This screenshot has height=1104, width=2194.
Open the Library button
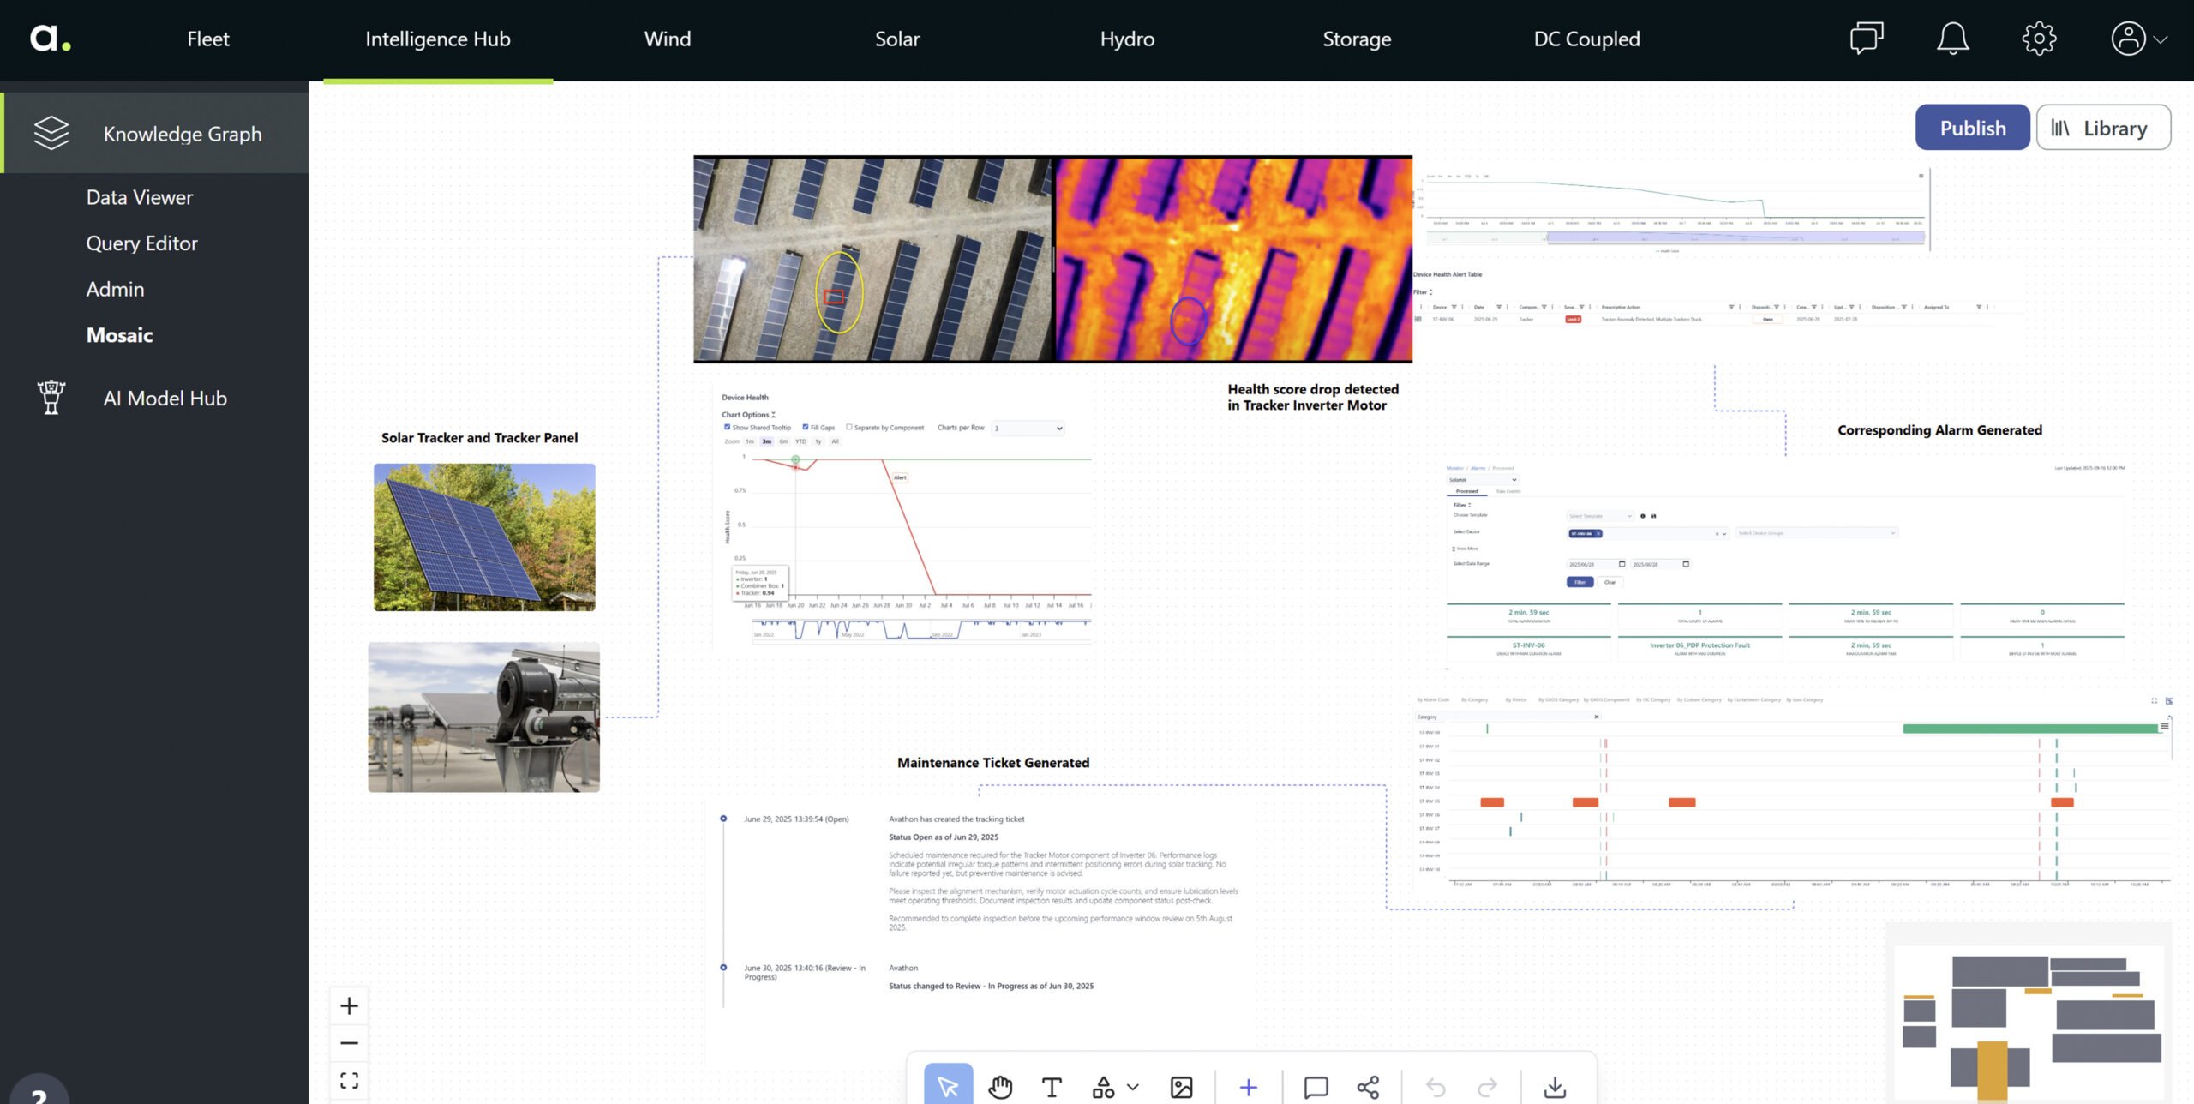point(2102,128)
